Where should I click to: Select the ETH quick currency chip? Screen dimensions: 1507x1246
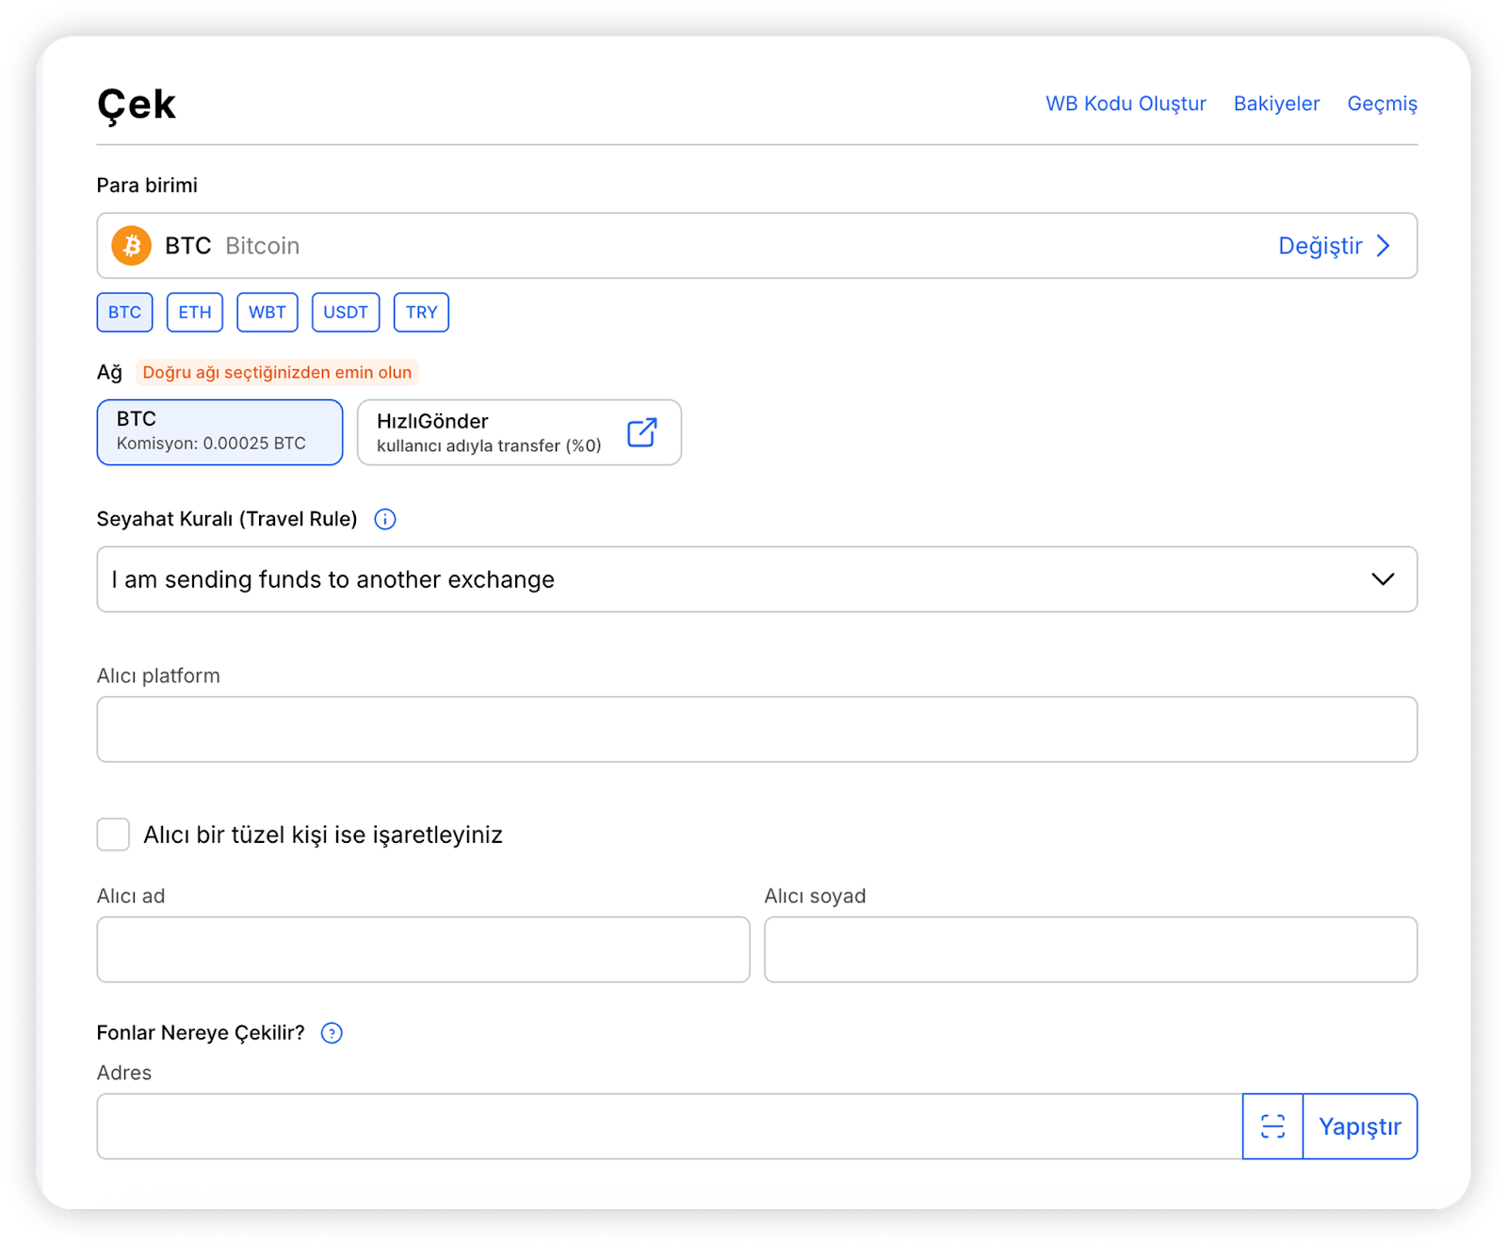(x=195, y=313)
